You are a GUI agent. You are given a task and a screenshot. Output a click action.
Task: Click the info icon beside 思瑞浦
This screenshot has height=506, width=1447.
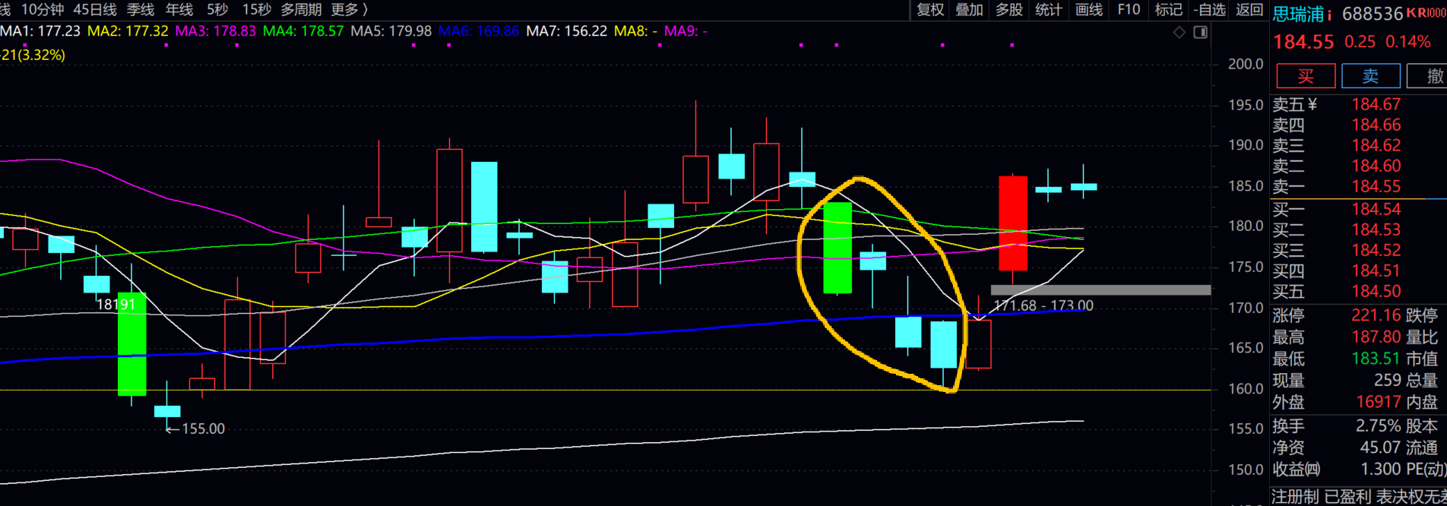pos(1330,14)
